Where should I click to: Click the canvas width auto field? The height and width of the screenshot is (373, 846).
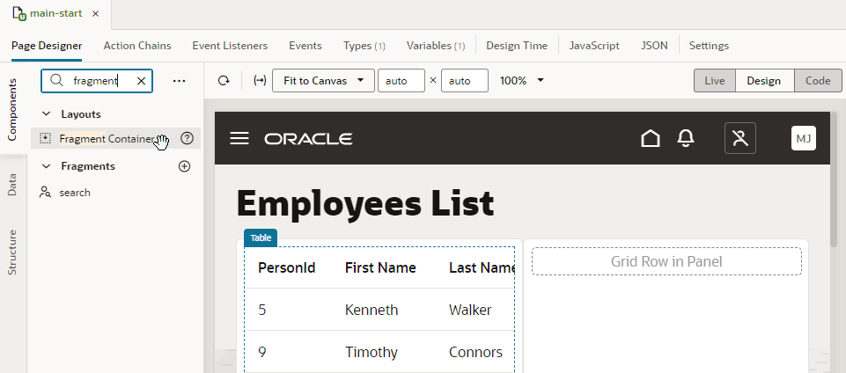[401, 81]
